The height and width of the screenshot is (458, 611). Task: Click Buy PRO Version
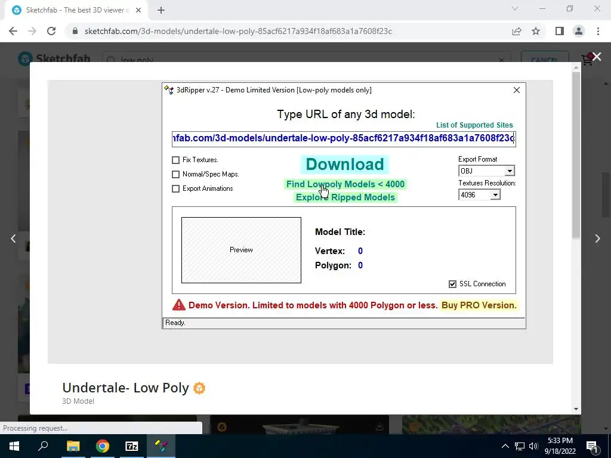(x=479, y=305)
